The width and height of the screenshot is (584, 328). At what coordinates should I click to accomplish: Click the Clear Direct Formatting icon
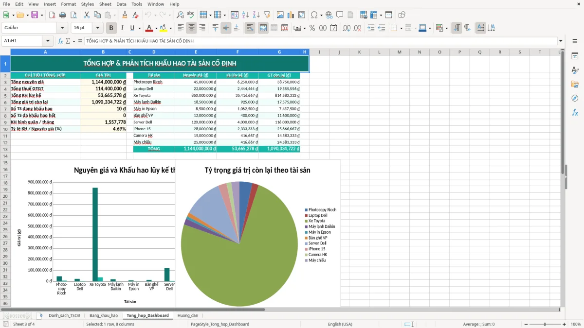135,15
